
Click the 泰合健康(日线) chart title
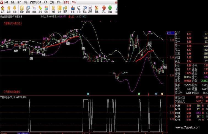click(6, 17)
